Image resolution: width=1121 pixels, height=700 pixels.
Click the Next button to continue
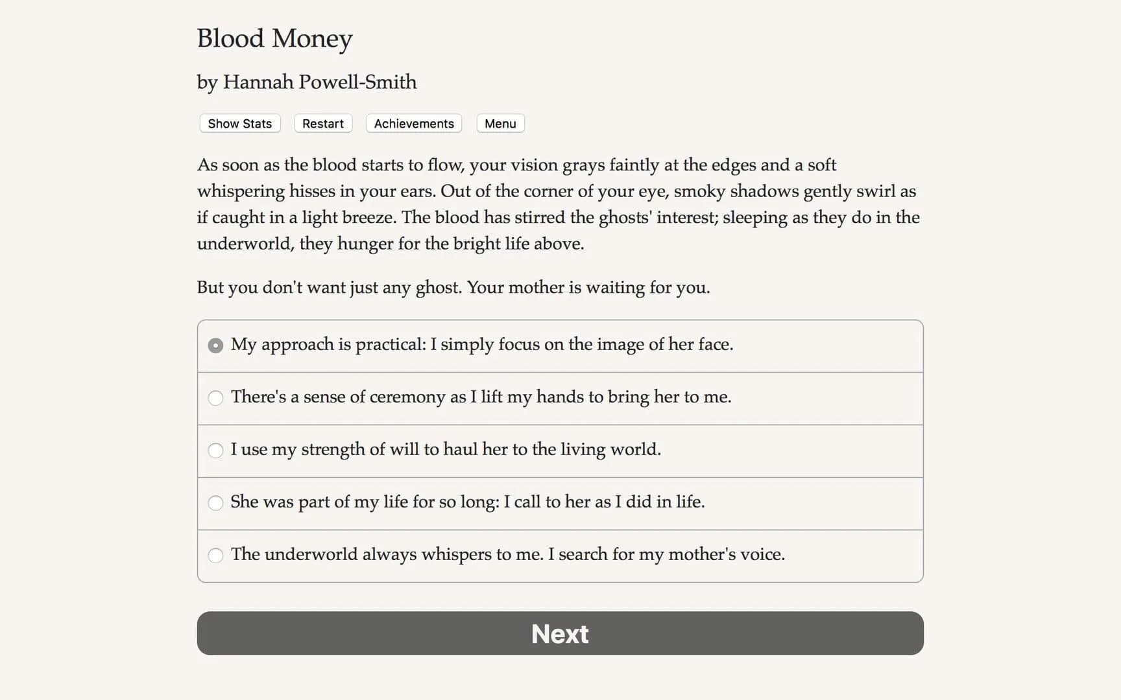(560, 633)
